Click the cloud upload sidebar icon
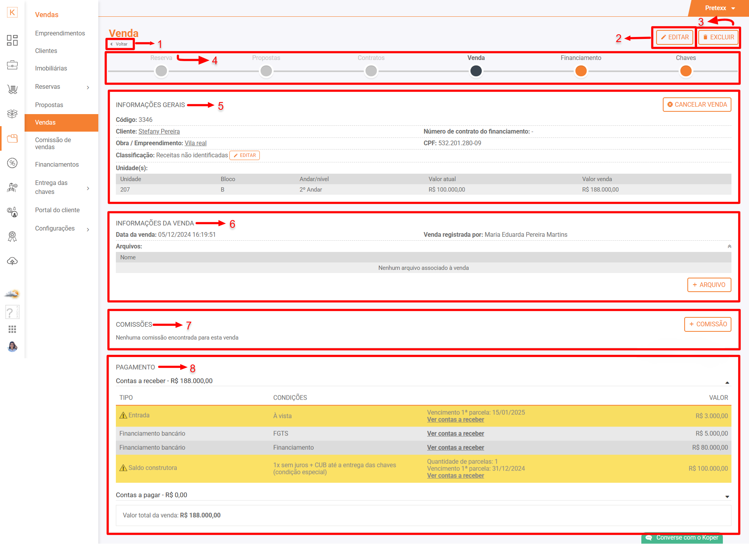 pyautogui.click(x=12, y=261)
